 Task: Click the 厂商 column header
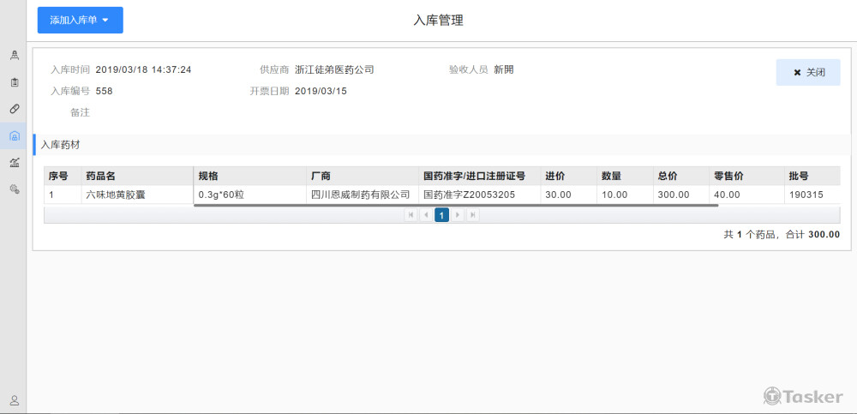click(x=363, y=176)
